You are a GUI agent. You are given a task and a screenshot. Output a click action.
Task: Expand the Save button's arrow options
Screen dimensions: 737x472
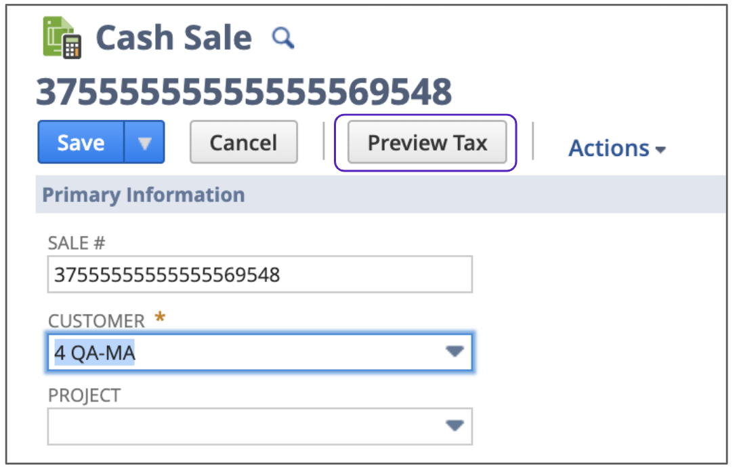click(x=144, y=142)
